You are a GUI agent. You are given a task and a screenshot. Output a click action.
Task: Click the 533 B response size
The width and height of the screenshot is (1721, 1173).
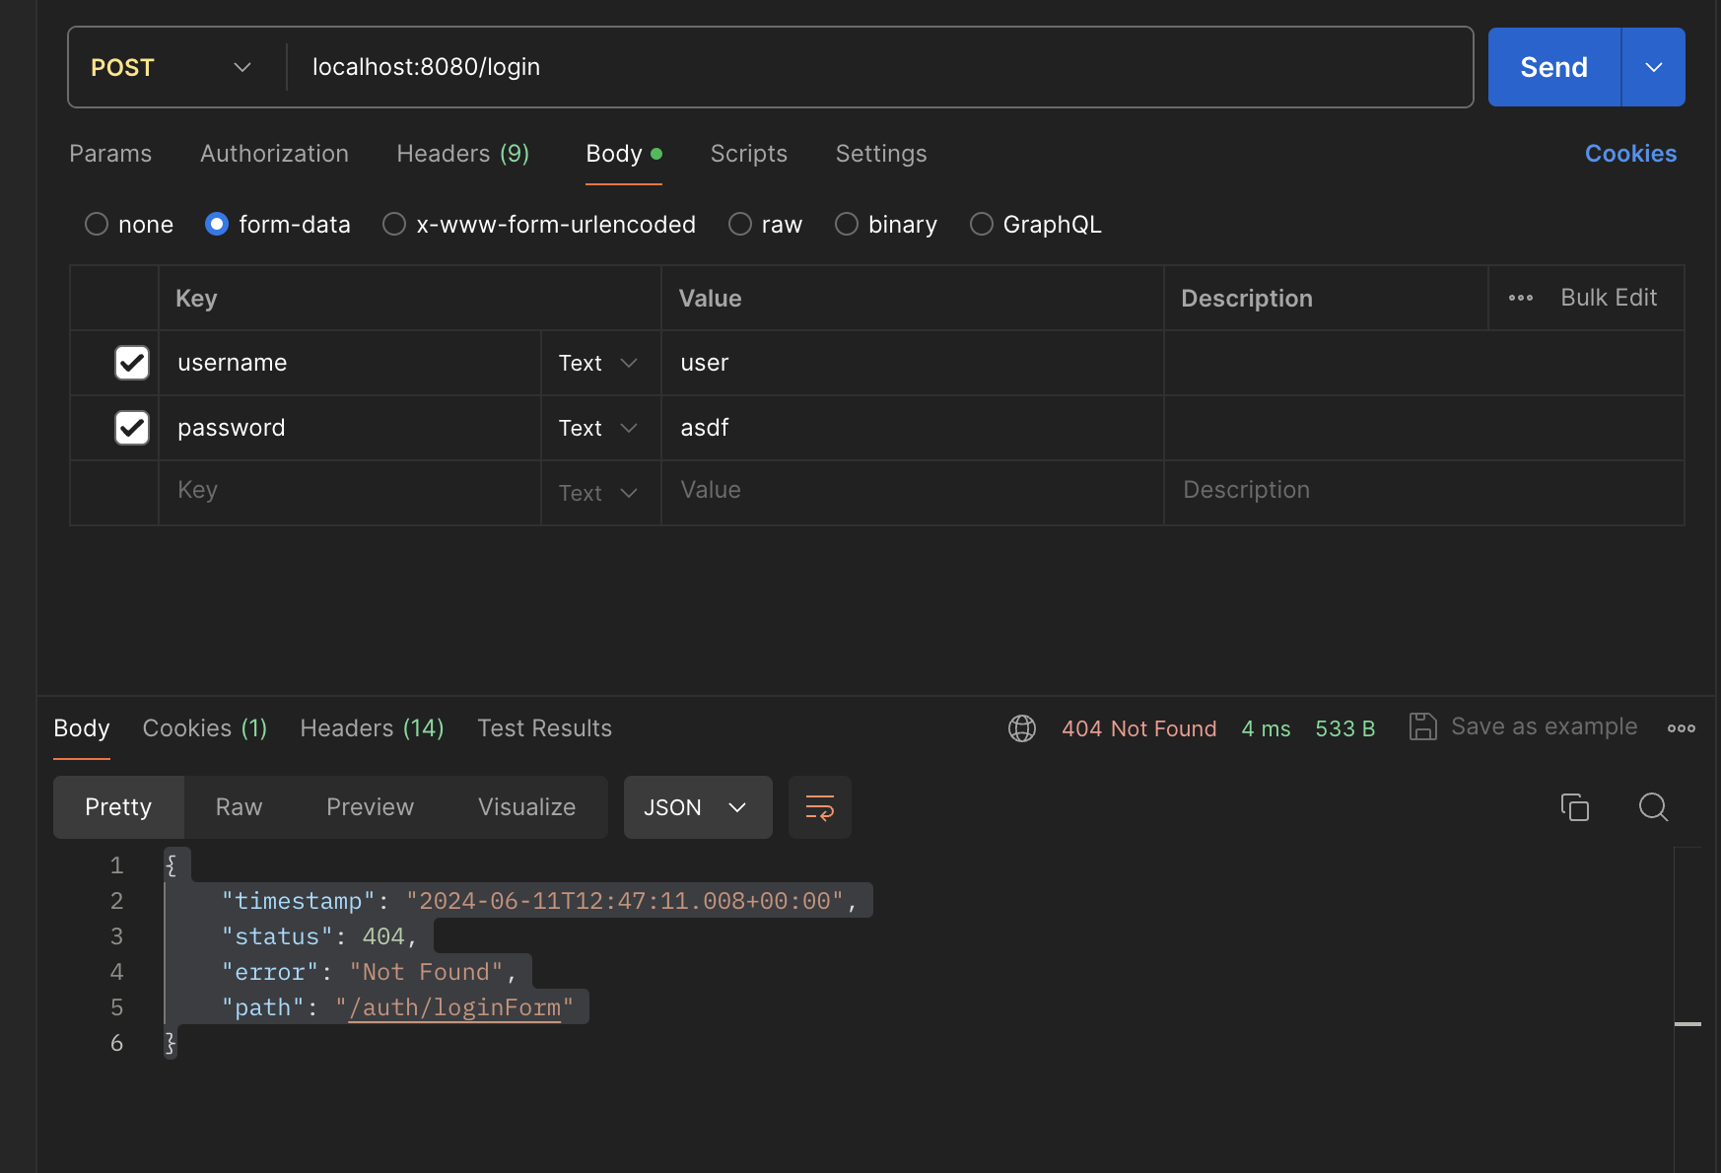pos(1345,728)
